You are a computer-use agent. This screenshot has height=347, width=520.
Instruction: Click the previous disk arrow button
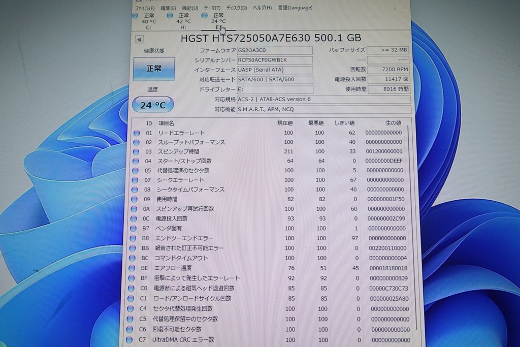coord(139,40)
